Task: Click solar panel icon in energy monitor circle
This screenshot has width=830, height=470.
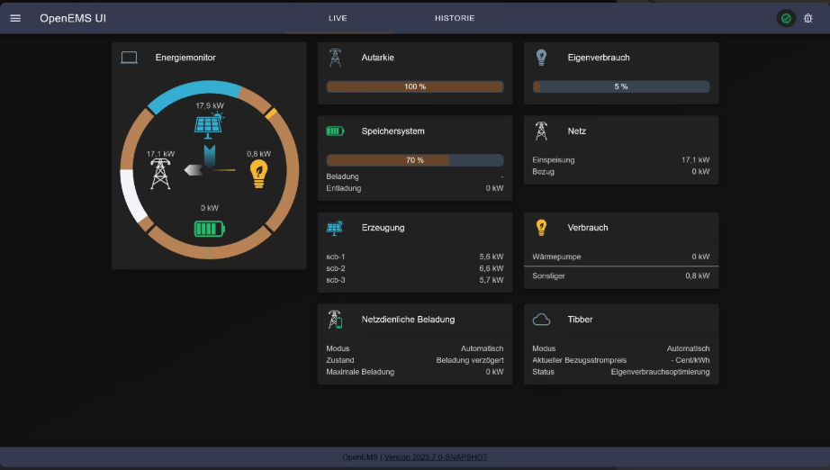Action: [x=209, y=126]
